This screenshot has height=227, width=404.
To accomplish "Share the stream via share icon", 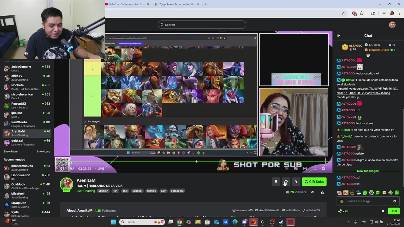I will (x=312, y=192).
